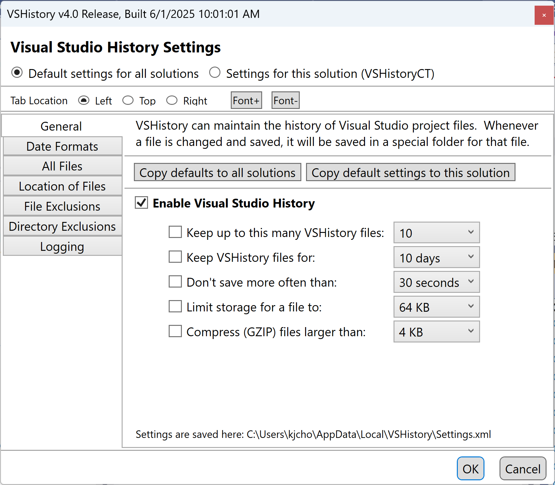Switch to the Date Formats tab
Image resolution: width=555 pixels, height=485 pixels.
[62, 146]
